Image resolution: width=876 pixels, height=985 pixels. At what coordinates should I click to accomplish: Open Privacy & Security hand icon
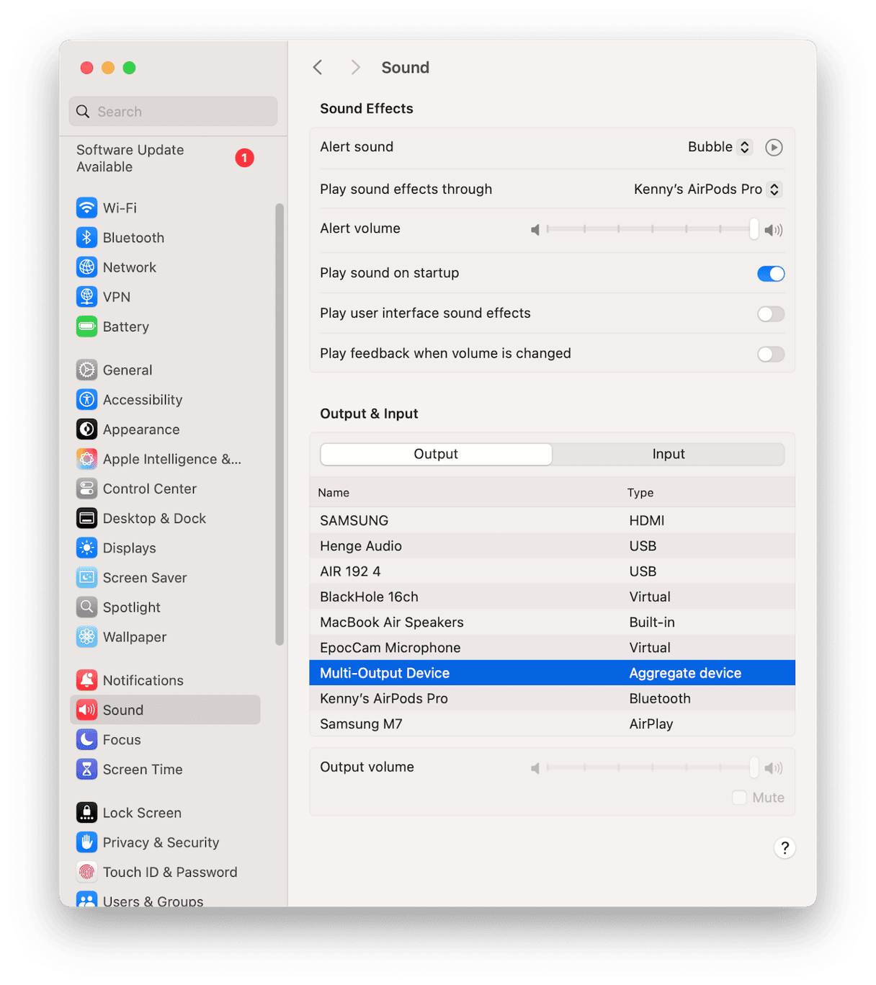[86, 842]
